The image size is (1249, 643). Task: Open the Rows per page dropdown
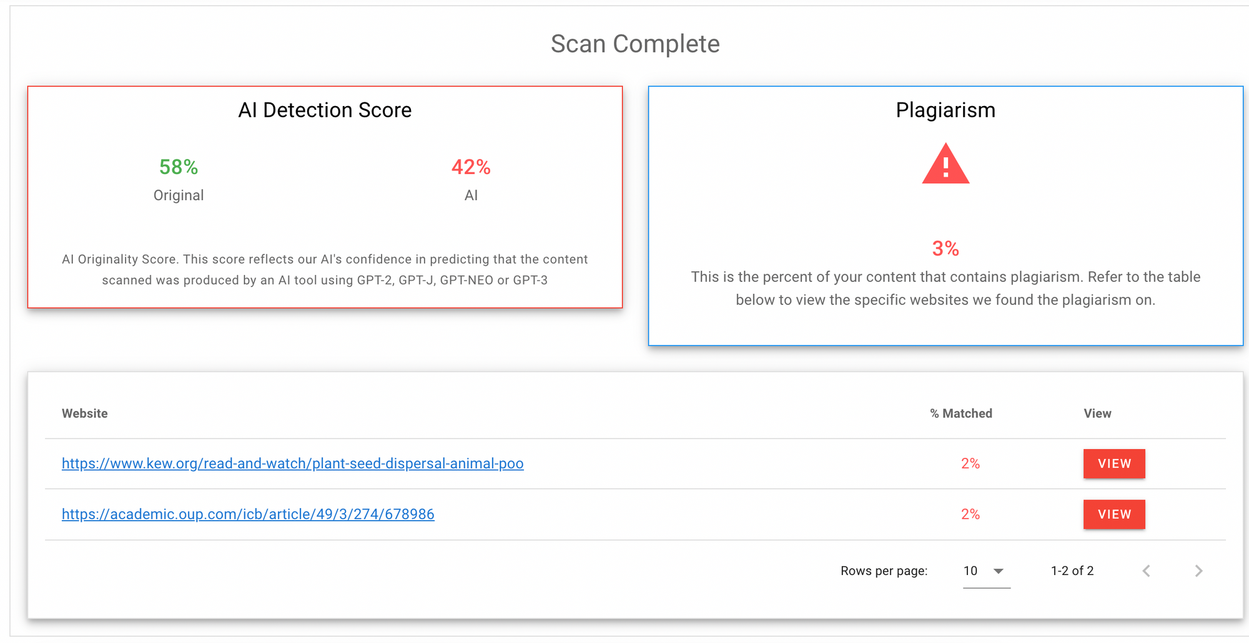[986, 571]
